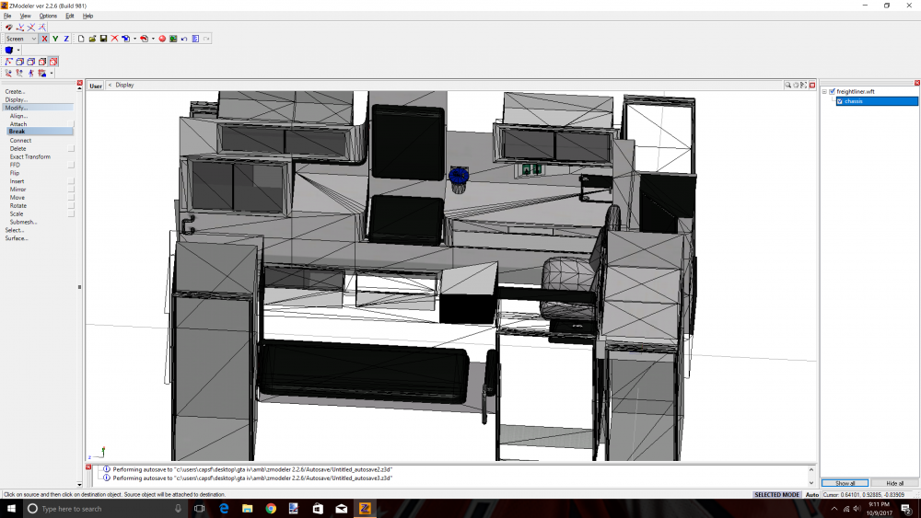The height and width of the screenshot is (518, 921).
Task: Open the Options menu
Action: click(48, 16)
